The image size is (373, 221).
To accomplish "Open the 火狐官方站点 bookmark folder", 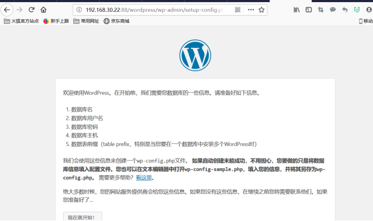I will pyautogui.click(x=21, y=21).
